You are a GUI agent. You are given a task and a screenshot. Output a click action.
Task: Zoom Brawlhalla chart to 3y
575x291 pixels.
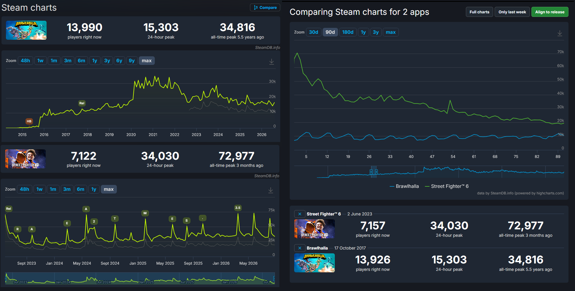pyautogui.click(x=107, y=61)
